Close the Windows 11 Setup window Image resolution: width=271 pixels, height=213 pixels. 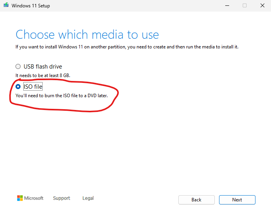262,5
